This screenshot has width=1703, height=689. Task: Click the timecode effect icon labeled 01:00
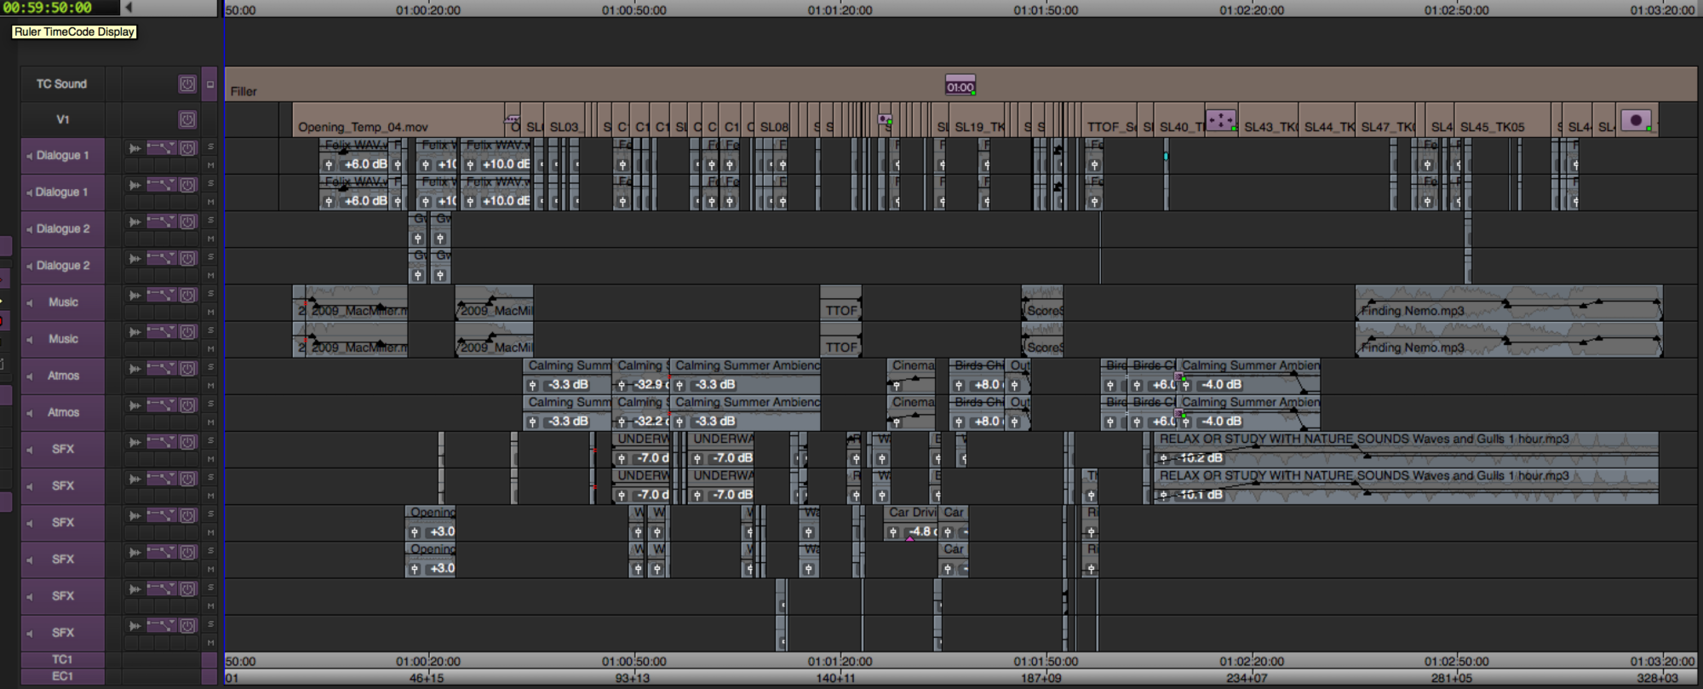pyautogui.click(x=960, y=86)
